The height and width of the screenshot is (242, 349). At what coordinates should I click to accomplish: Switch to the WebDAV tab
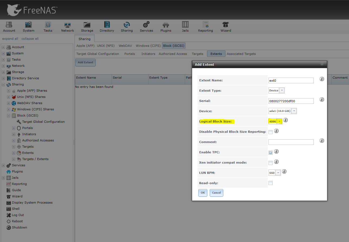tap(125, 46)
